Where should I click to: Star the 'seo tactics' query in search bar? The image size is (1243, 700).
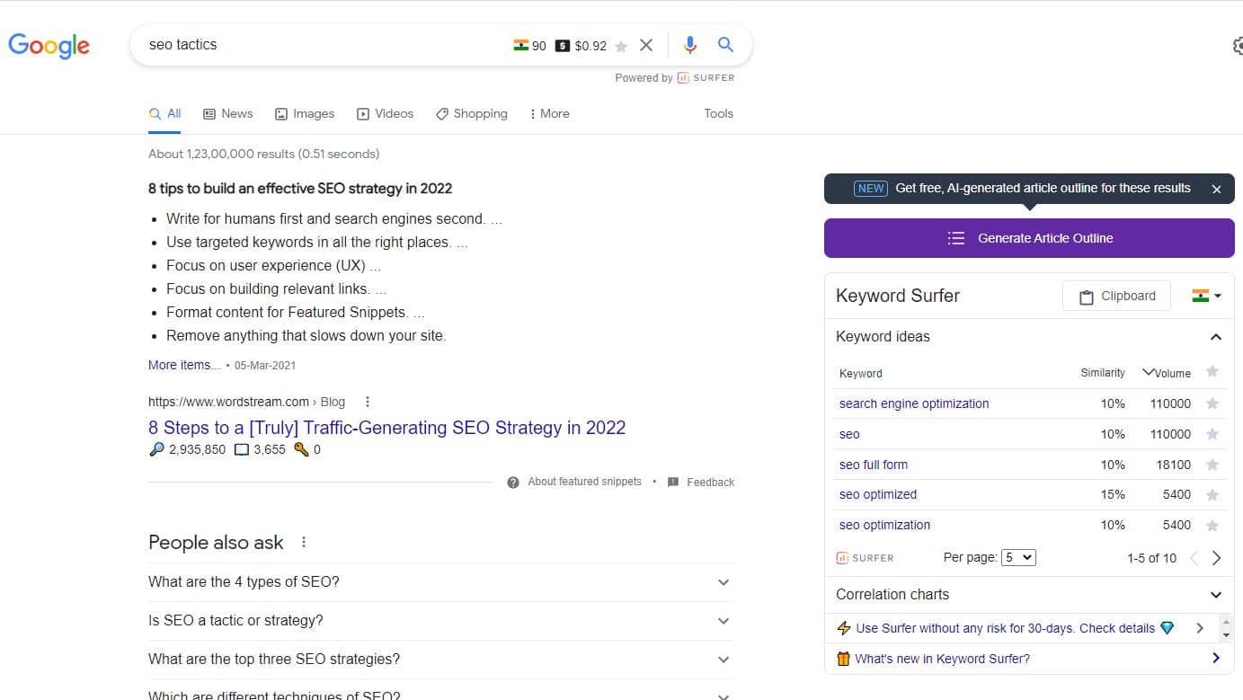pos(621,46)
